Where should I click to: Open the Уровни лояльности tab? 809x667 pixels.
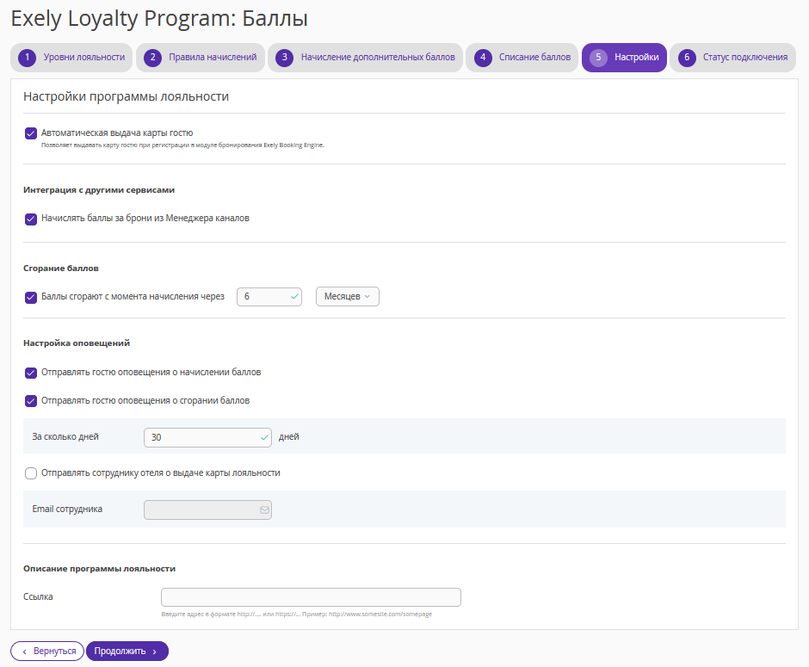tap(71, 58)
